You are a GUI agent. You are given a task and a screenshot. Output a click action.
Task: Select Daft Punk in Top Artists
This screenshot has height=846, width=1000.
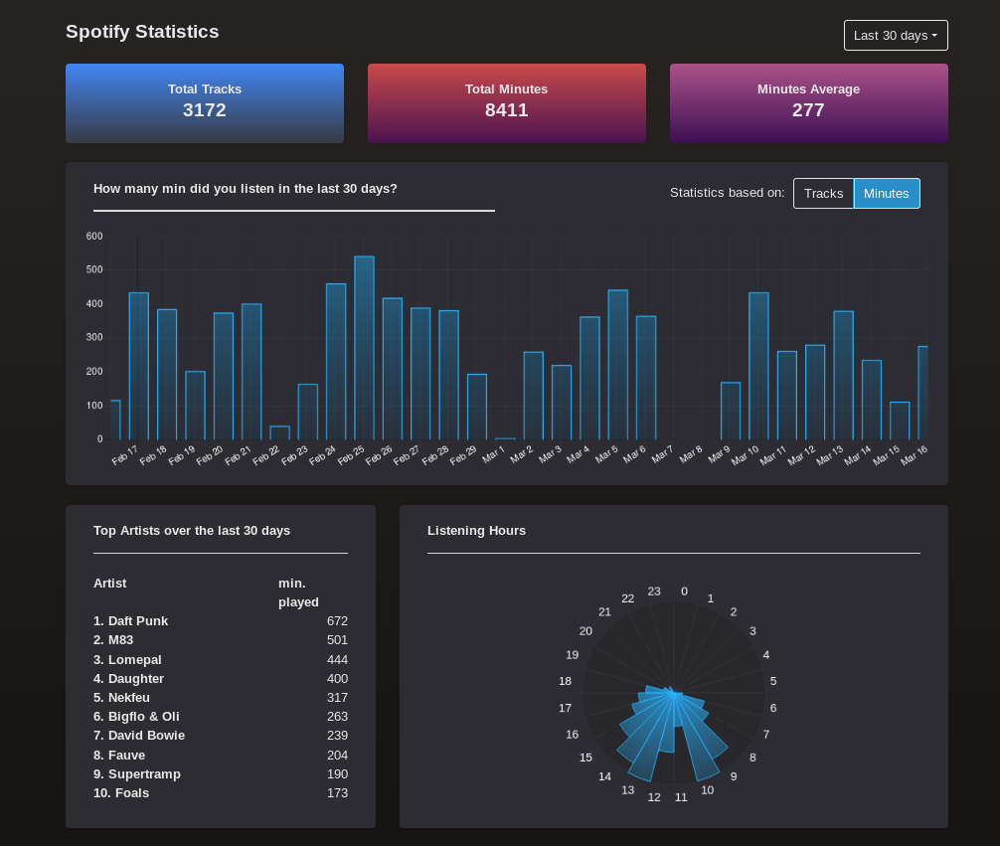tap(130, 620)
